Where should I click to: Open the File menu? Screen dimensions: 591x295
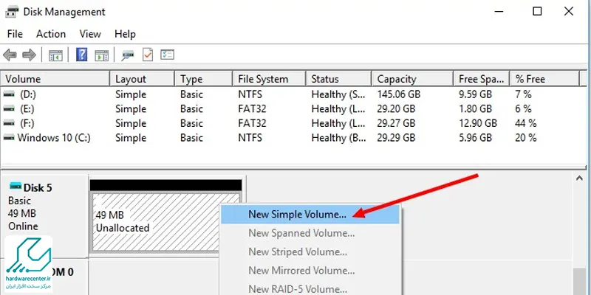click(15, 34)
